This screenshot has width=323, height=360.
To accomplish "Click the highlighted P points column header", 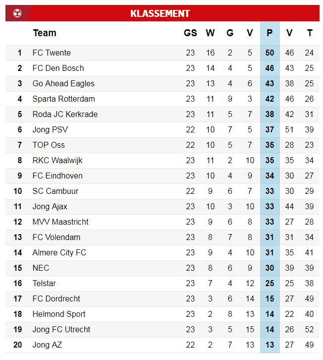I will pos(269,33).
